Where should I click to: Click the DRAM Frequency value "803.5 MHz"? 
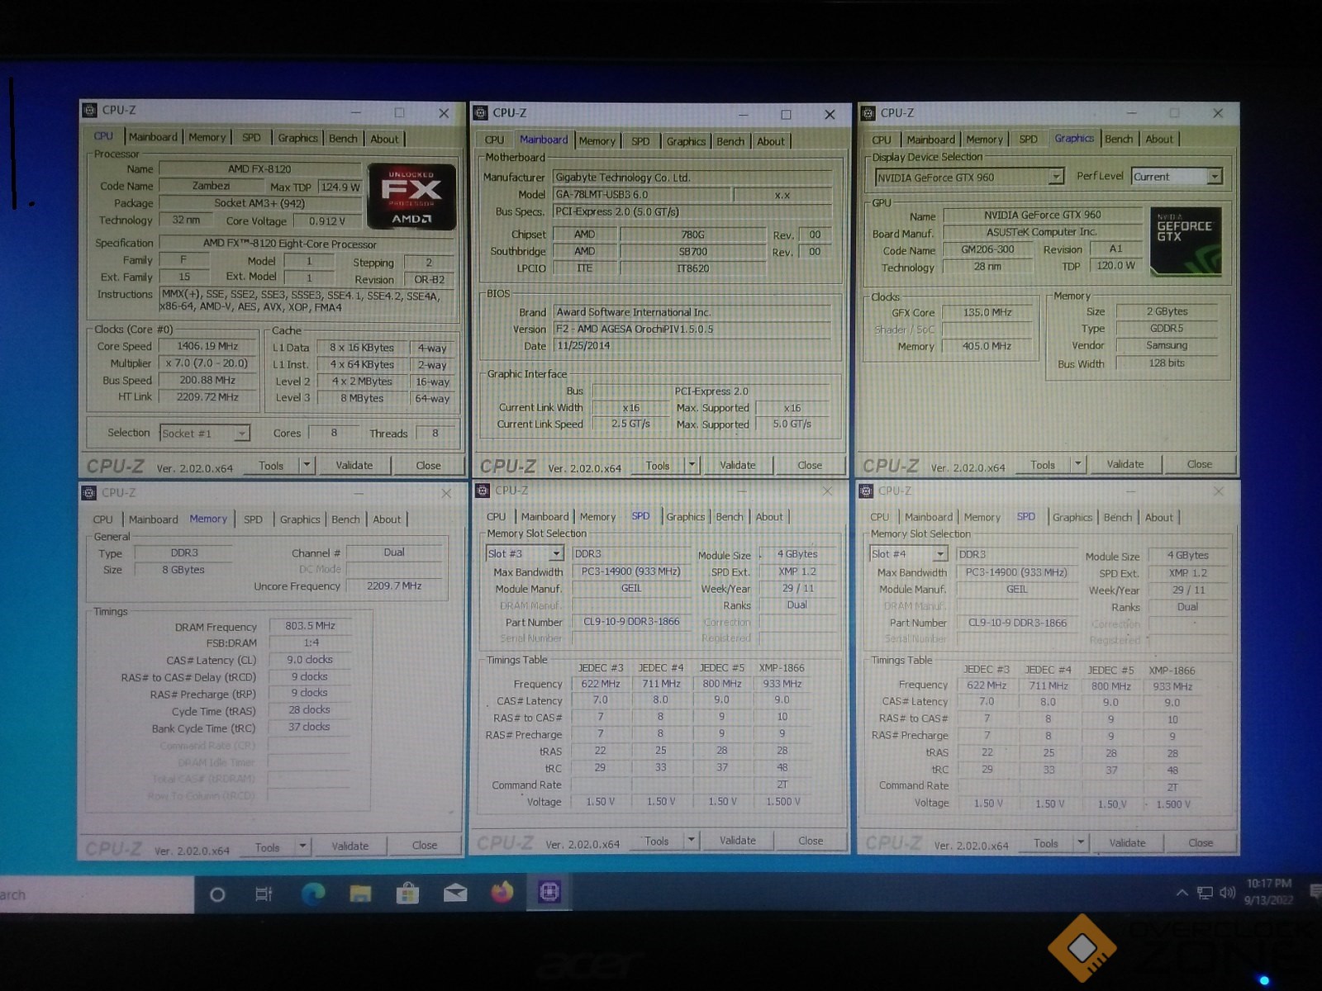click(310, 626)
